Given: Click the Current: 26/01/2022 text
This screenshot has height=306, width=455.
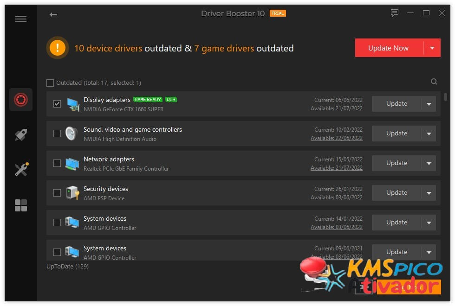Looking at the screenshot, I should pos(338,189).
